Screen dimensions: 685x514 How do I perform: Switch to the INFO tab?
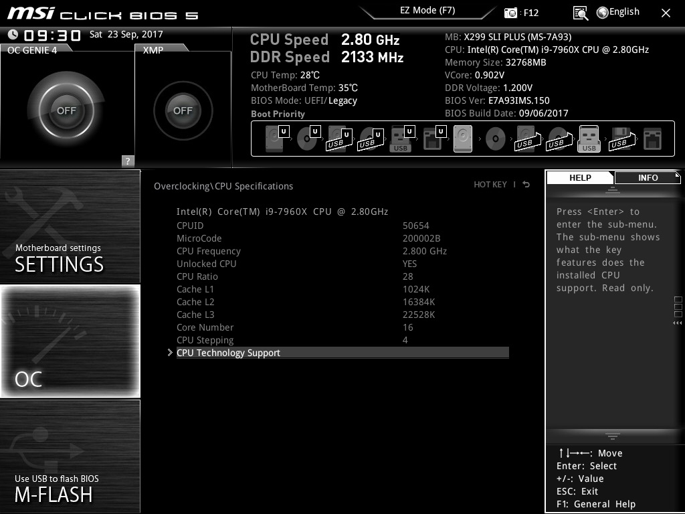tap(648, 177)
